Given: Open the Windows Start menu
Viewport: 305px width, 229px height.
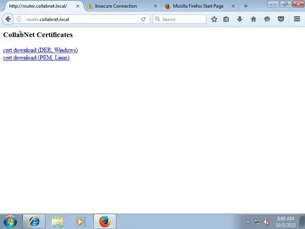Looking at the screenshot, I should pyautogui.click(x=10, y=221).
